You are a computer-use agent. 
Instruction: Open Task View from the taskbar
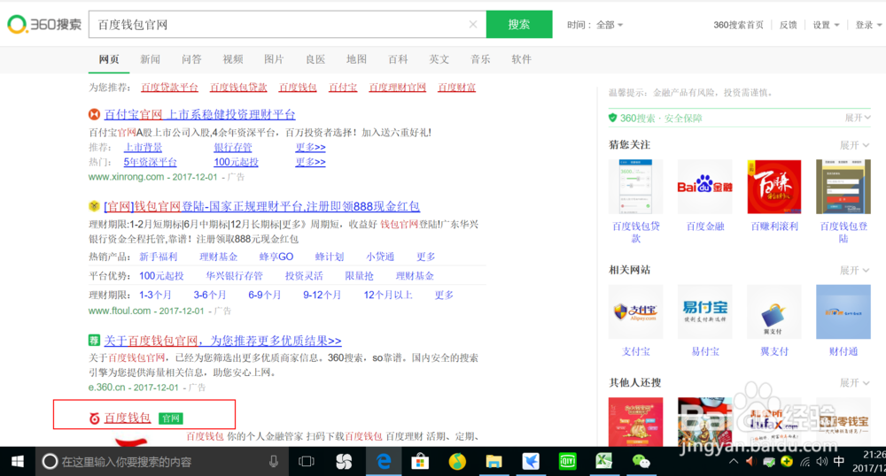(x=307, y=461)
